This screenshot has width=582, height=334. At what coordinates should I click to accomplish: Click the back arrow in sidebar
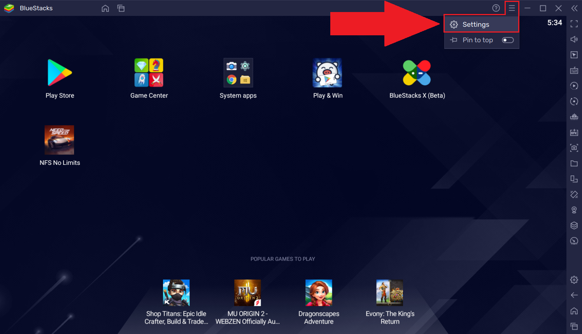pos(574,296)
